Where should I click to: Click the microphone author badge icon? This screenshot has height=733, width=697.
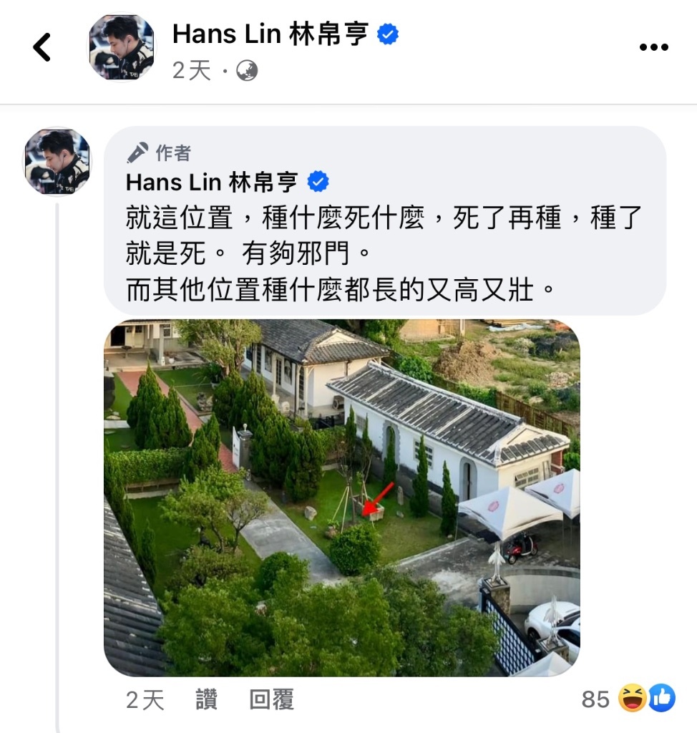pos(137,152)
